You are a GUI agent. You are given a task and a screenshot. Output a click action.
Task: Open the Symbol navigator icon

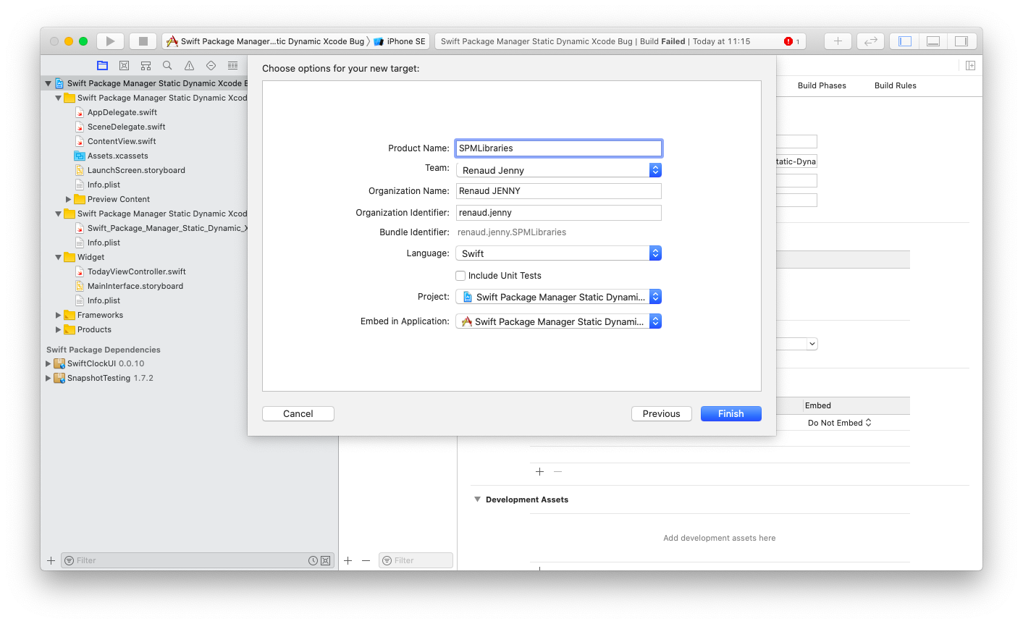pyautogui.click(x=146, y=65)
